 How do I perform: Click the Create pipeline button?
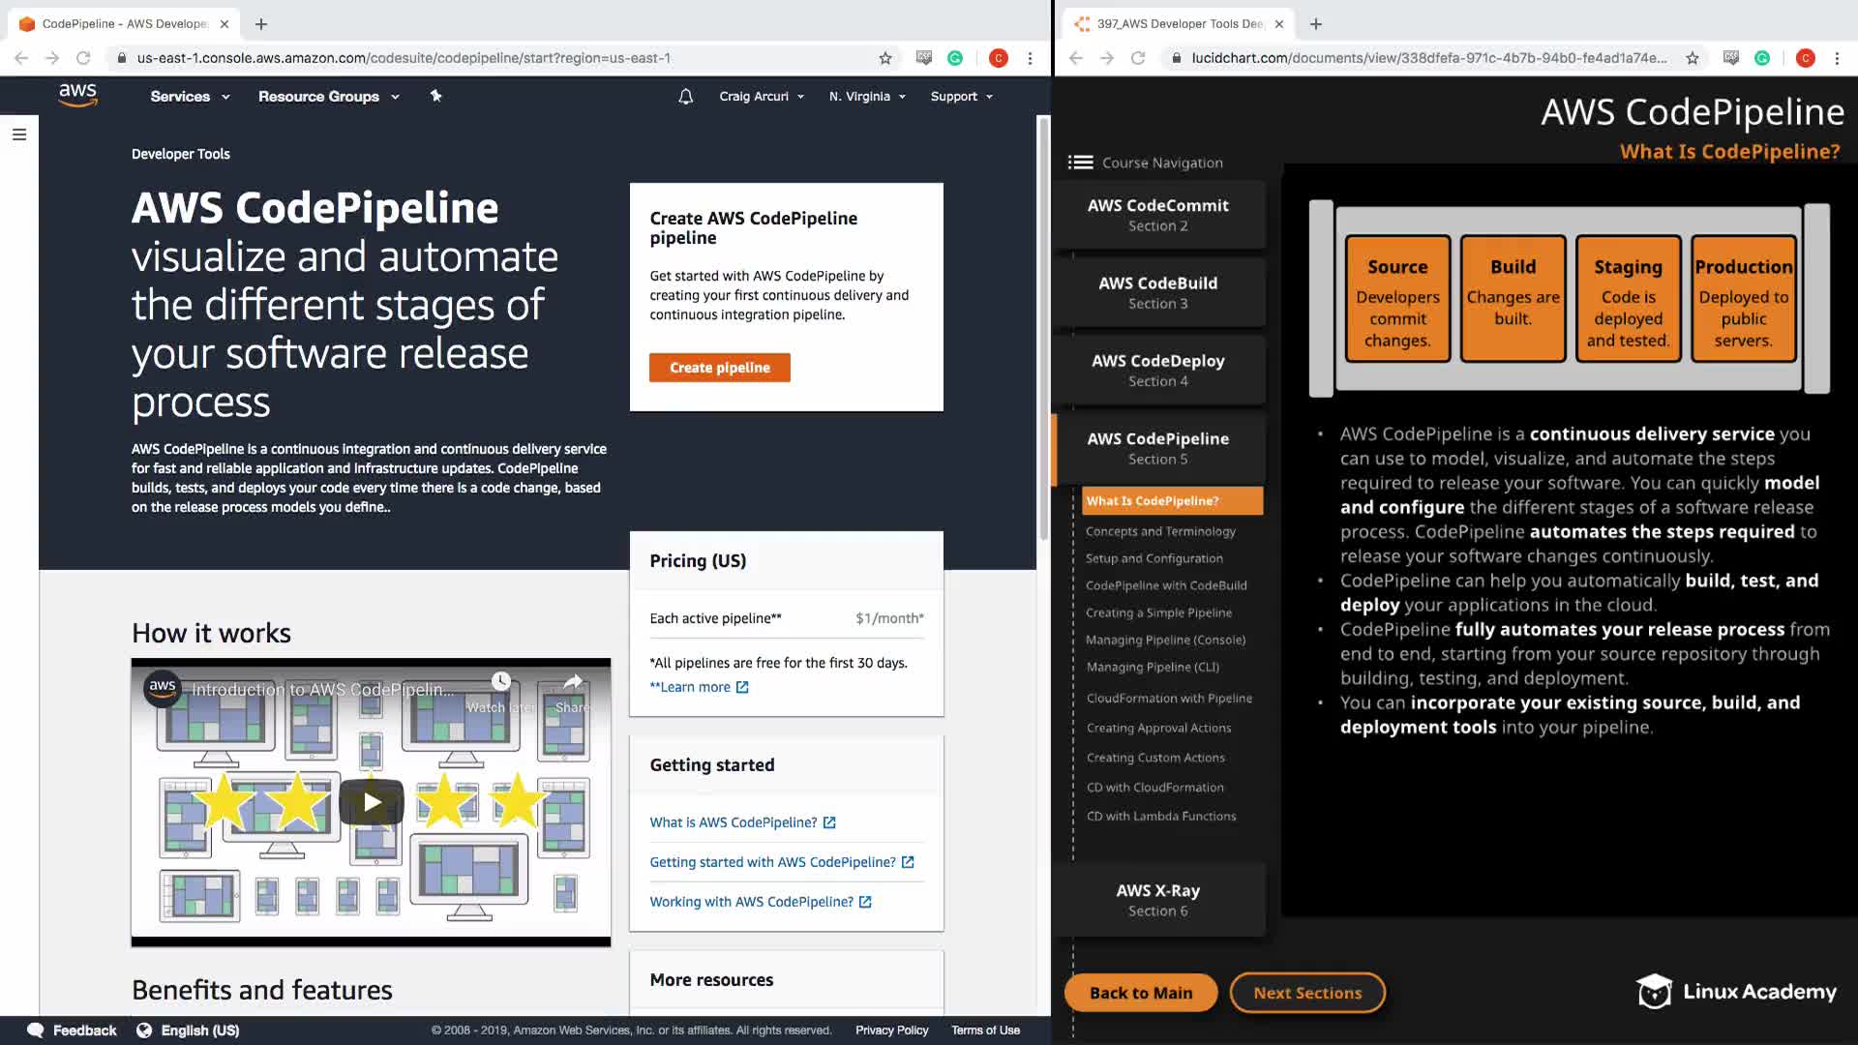click(x=719, y=368)
